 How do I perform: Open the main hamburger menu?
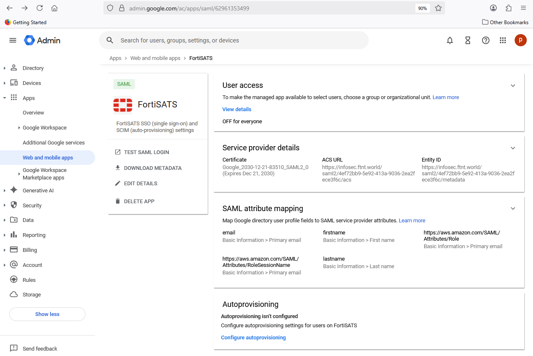13,40
